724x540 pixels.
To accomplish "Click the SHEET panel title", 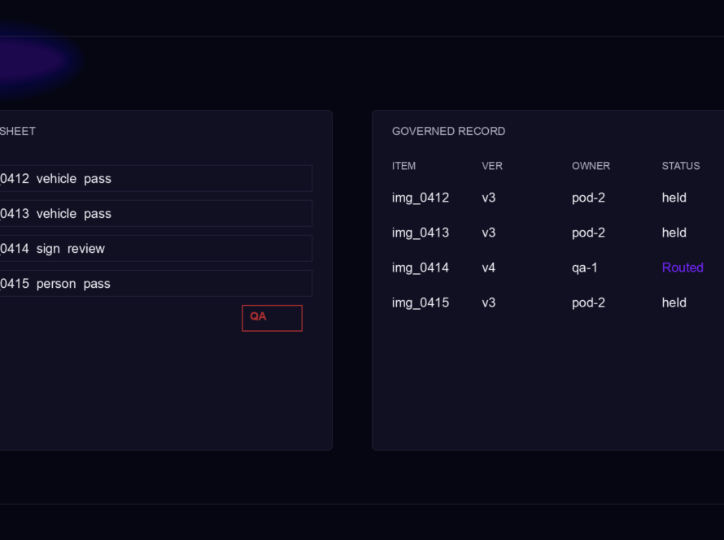I will click(x=18, y=132).
